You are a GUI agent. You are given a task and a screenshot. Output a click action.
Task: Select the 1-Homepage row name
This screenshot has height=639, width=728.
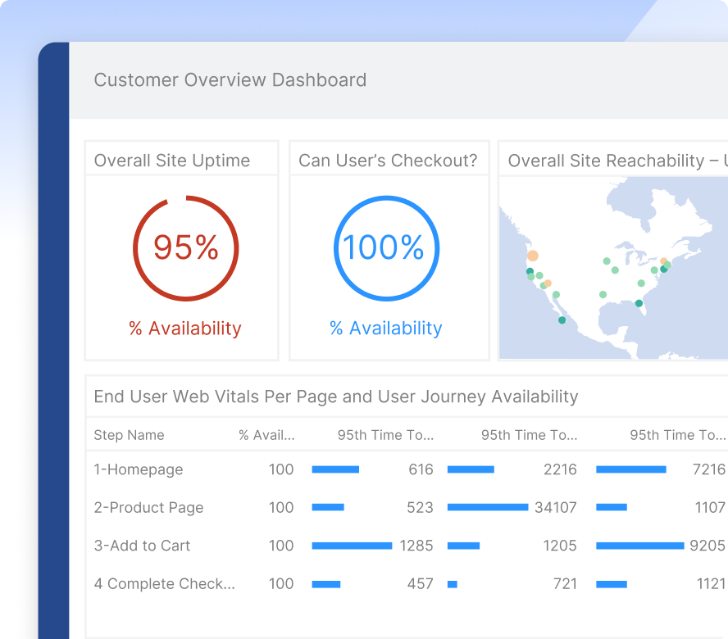click(x=139, y=469)
